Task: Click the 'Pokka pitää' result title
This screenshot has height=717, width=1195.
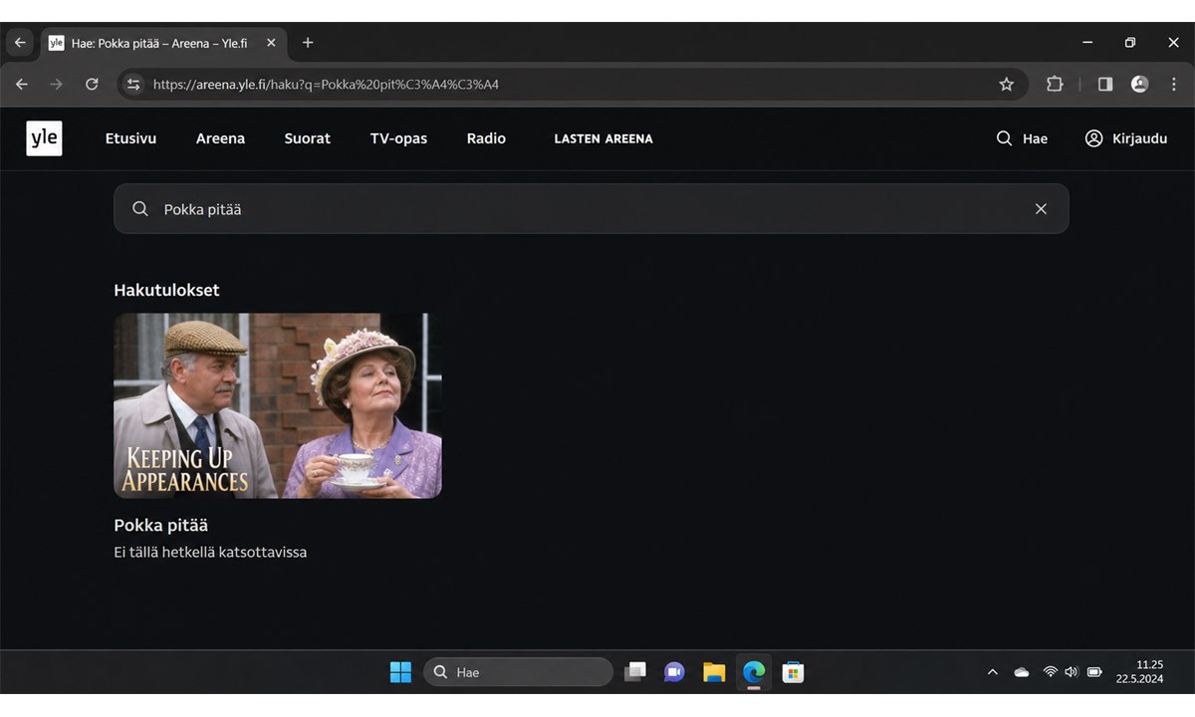Action: pos(161,525)
